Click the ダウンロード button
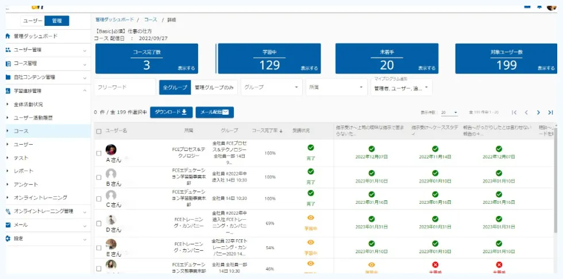Viewport: 563px width, 279px height. point(171,113)
